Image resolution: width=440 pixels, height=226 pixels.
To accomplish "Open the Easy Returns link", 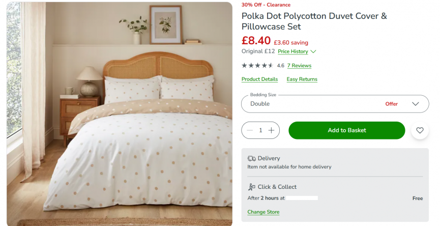I will 302,79.
